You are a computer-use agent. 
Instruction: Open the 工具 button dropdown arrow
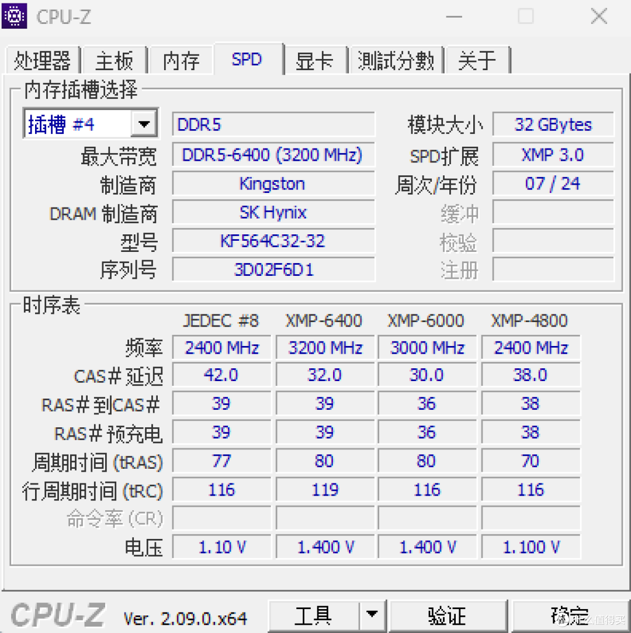click(372, 616)
